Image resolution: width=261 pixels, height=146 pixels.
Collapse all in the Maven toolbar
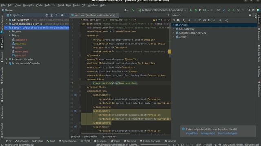coord(214,20)
